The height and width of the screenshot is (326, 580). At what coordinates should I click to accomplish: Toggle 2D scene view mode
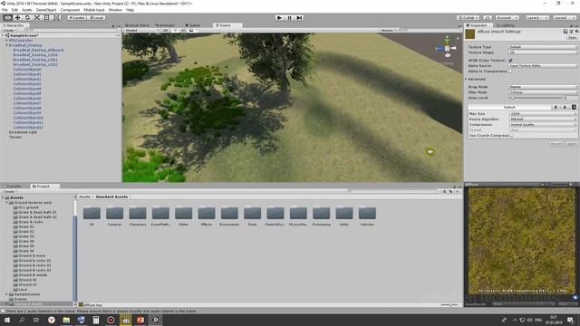(x=166, y=30)
